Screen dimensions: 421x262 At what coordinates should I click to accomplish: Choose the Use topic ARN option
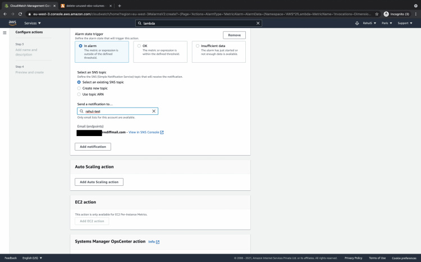click(x=79, y=95)
